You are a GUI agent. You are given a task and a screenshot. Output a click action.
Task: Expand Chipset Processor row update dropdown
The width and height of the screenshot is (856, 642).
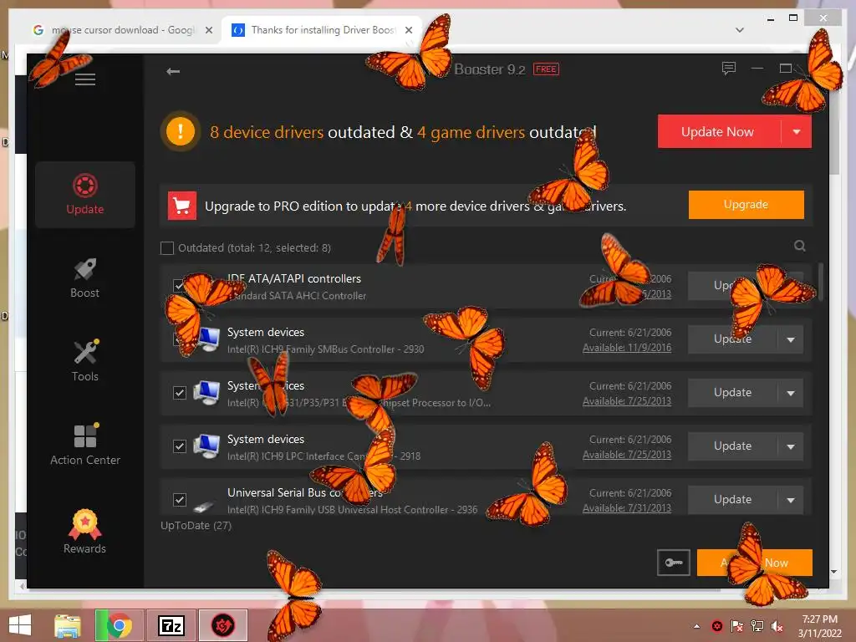click(791, 393)
